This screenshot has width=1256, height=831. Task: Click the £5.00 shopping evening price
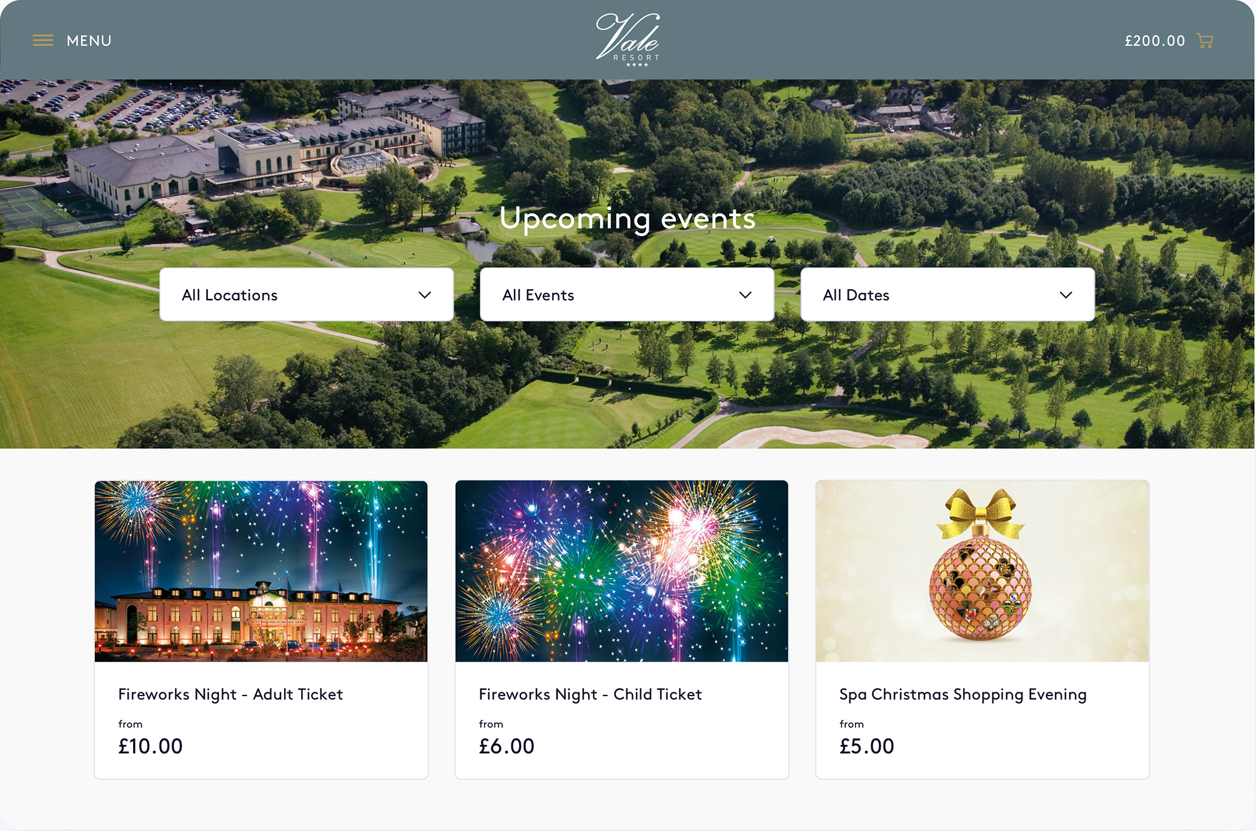pyautogui.click(x=867, y=746)
